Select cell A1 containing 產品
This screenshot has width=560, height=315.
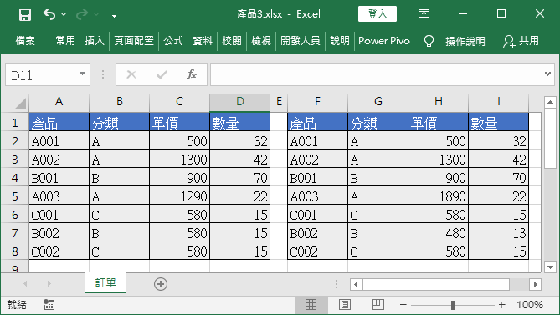pos(59,122)
